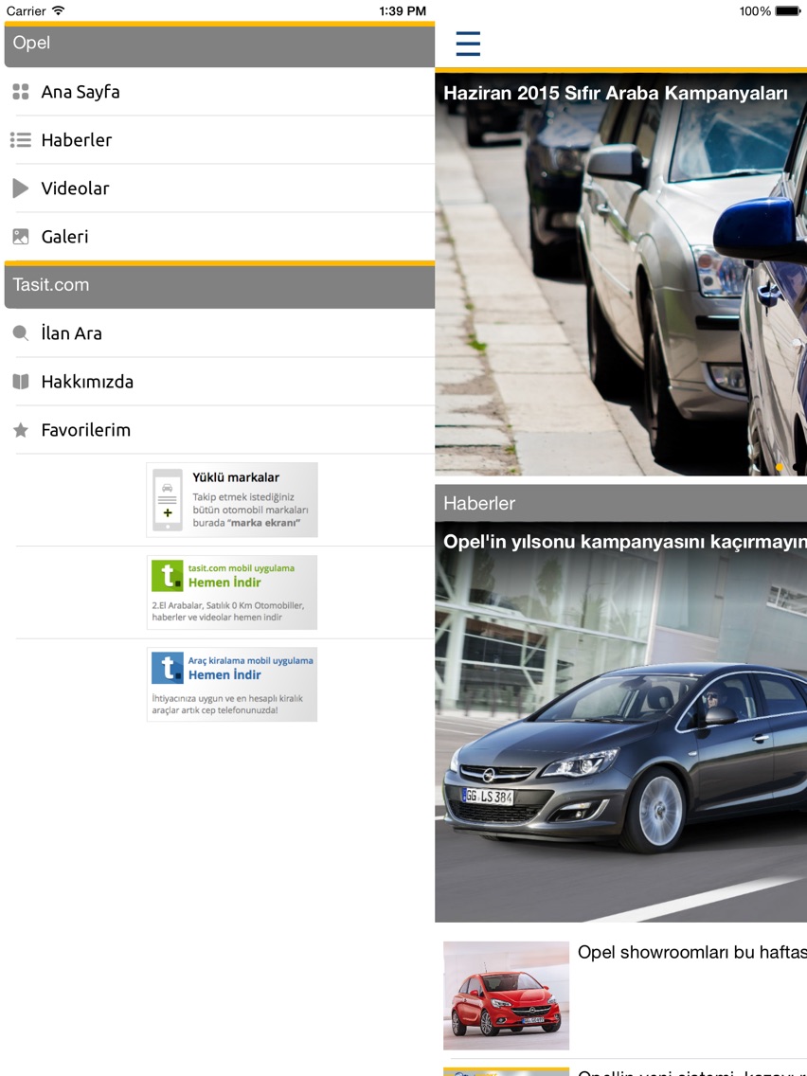Tap tasit.com mobil uygulama Hemen İndir
The image size is (807, 1076).
coord(232,592)
